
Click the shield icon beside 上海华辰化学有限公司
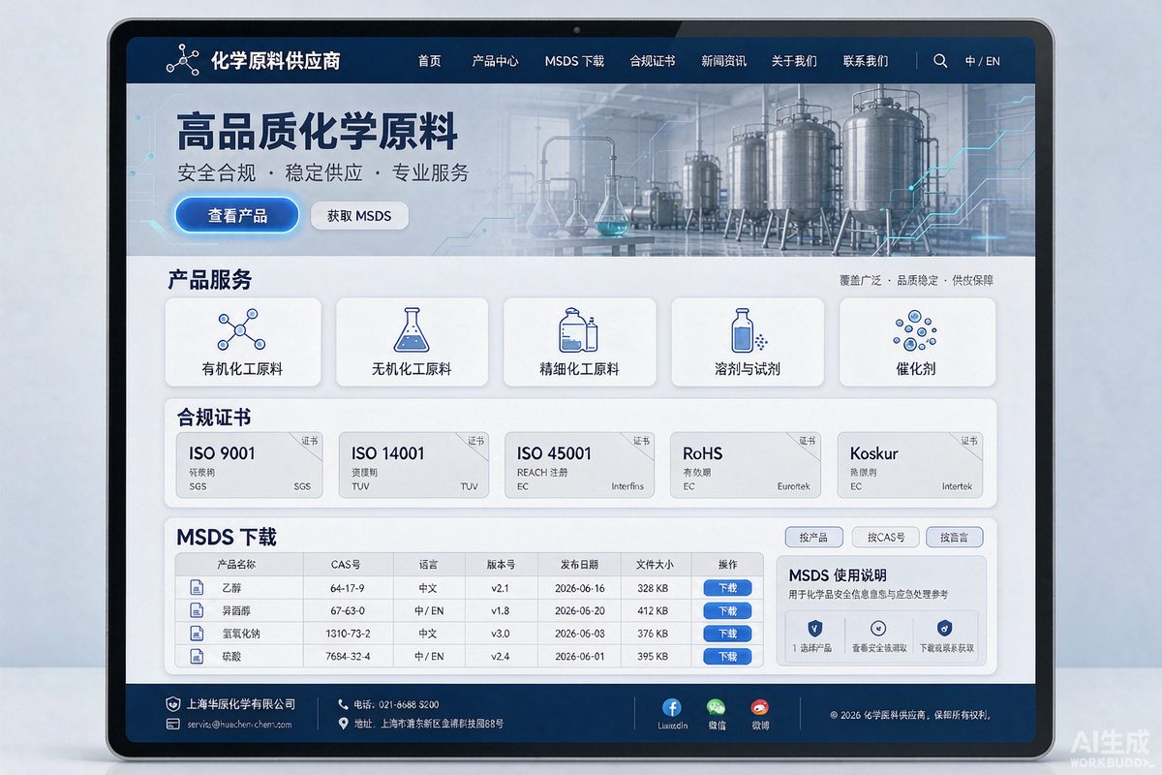click(x=173, y=704)
